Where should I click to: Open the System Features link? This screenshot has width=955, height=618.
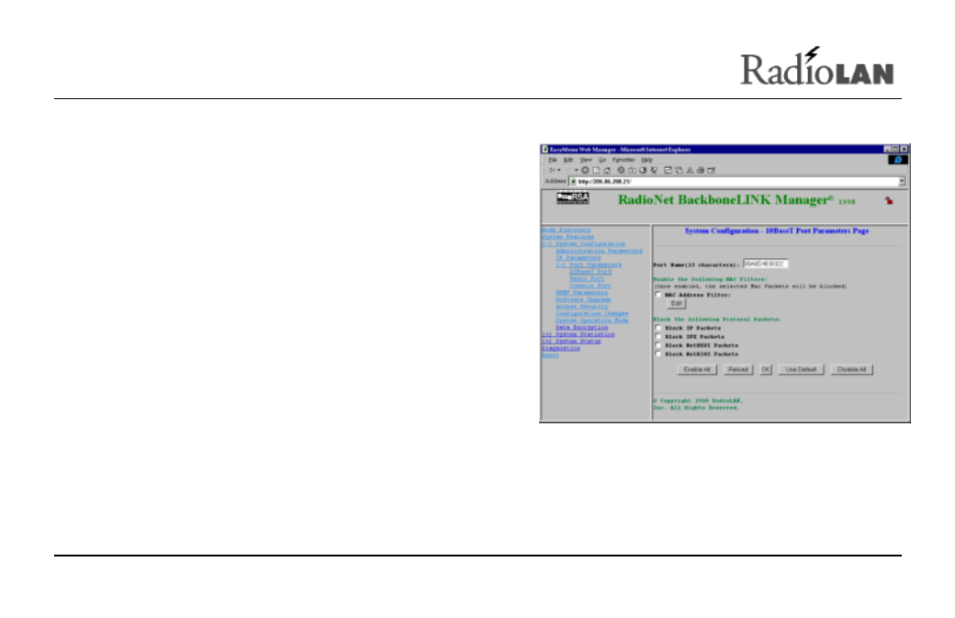point(567,237)
